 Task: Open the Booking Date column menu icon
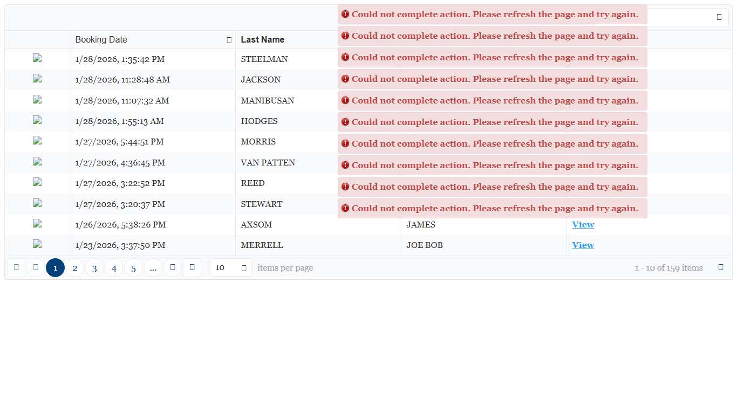(229, 40)
